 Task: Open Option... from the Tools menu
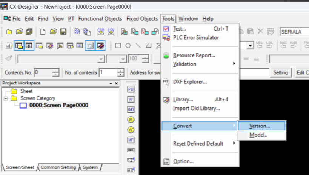pyautogui.click(x=200, y=161)
